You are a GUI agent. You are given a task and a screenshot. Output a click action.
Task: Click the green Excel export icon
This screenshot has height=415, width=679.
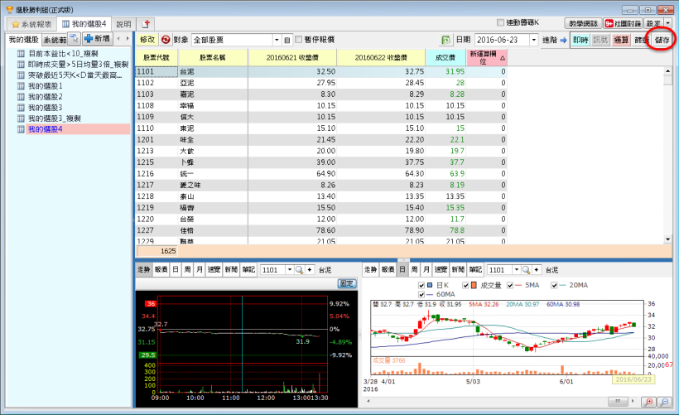446,40
